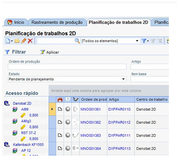Open the Estado Pendente de planejamento dropdown
This screenshot has width=177, height=156.
67,79
